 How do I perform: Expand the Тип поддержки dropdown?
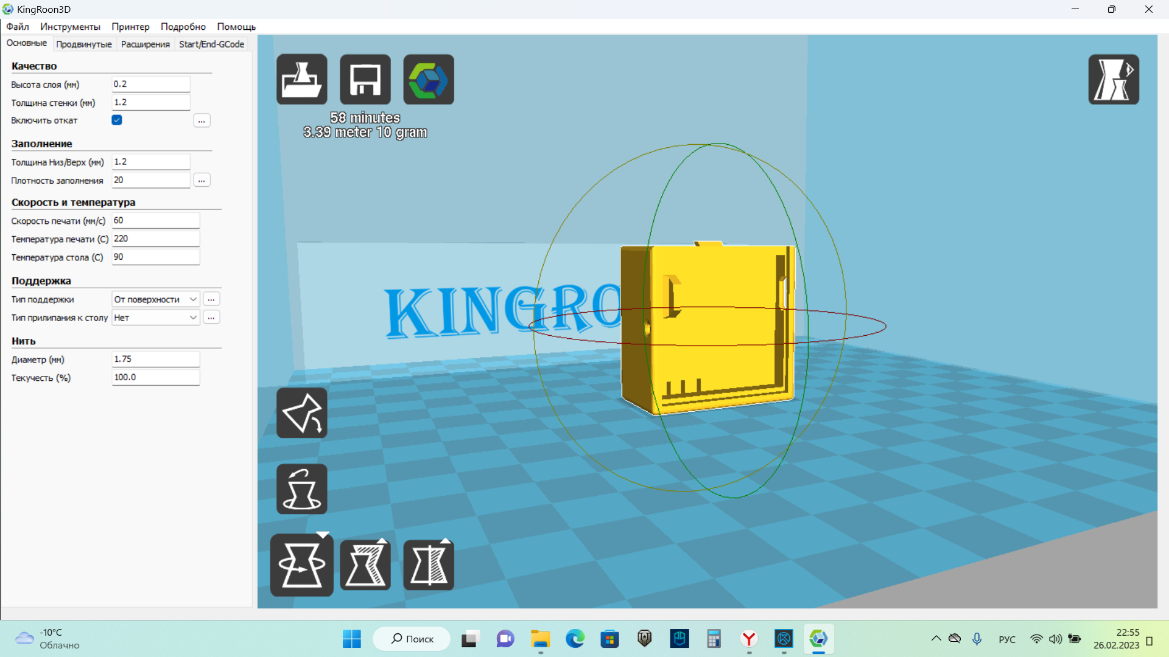click(156, 299)
